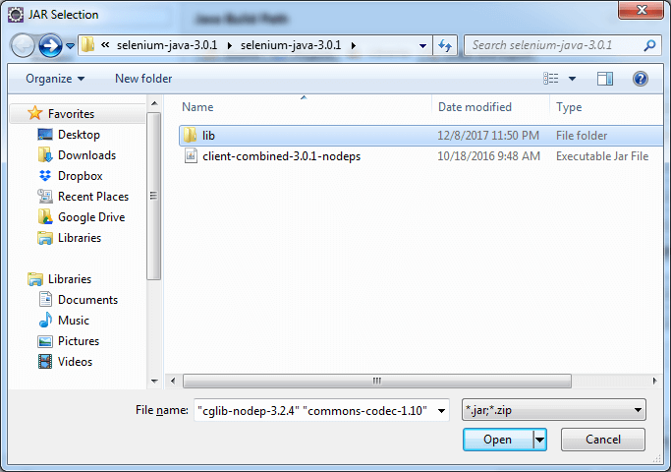
Task: Select first selenium-java-3.0.1 breadcrumb segment
Action: pyautogui.click(x=167, y=45)
